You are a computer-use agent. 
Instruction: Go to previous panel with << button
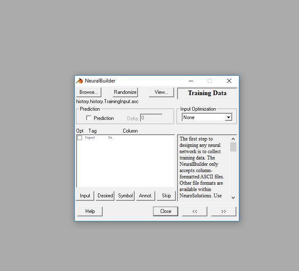(195, 211)
